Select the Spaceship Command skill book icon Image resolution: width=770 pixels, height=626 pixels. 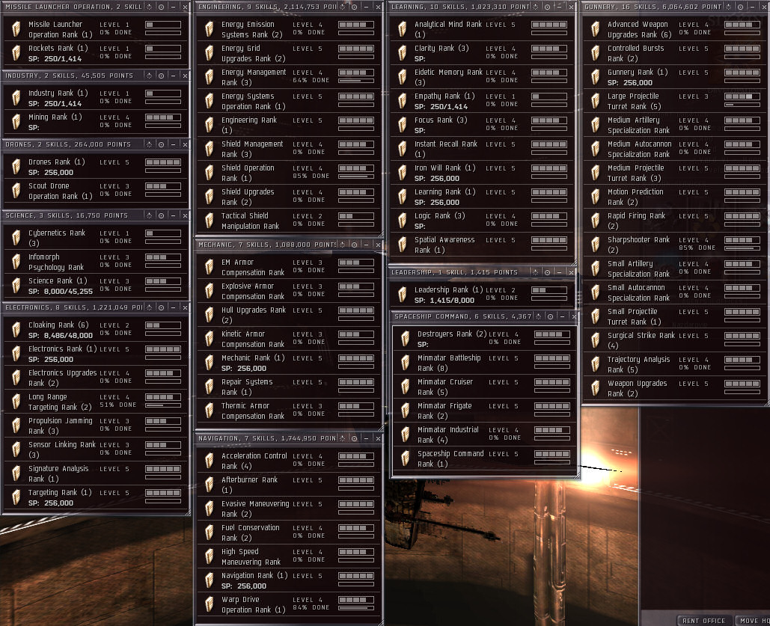pos(405,458)
